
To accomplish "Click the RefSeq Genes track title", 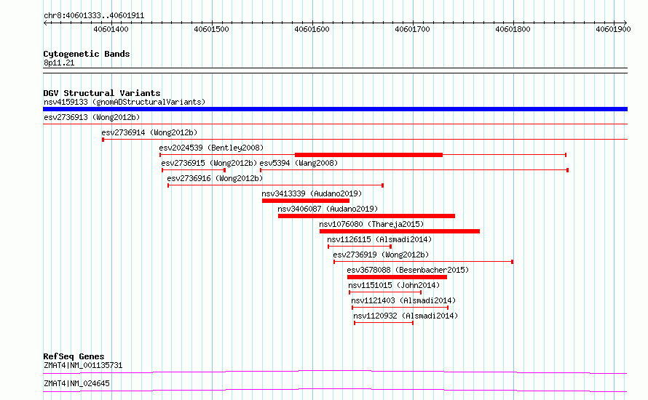I will [74, 356].
